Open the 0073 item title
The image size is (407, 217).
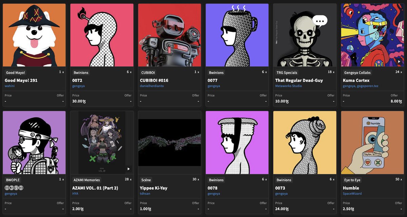coord(280,188)
